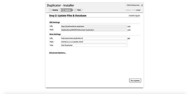Focus the new settings URL field

(94, 38)
